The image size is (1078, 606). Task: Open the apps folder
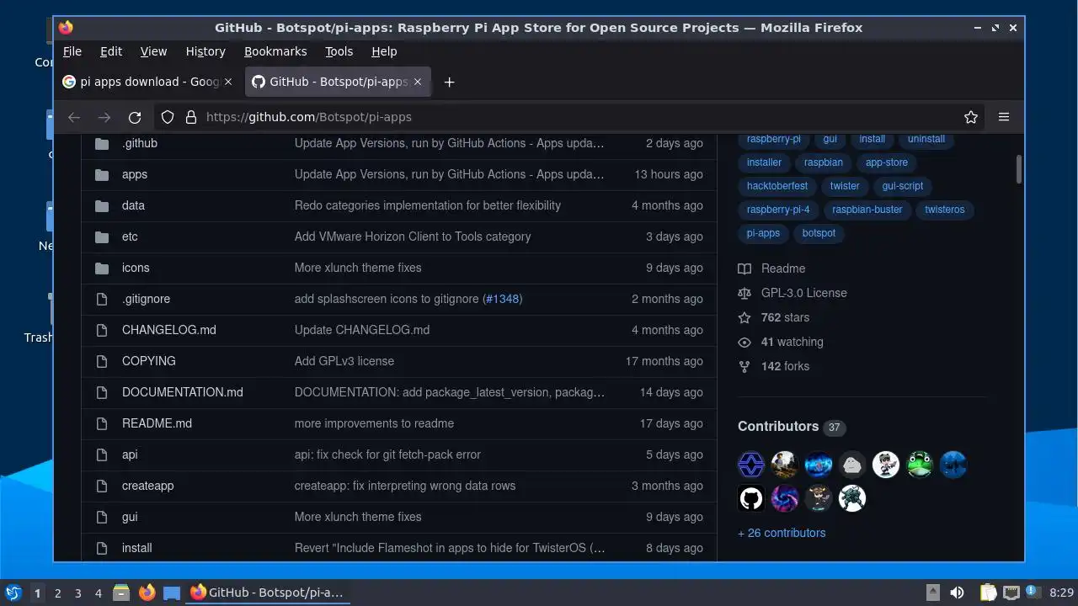click(135, 174)
